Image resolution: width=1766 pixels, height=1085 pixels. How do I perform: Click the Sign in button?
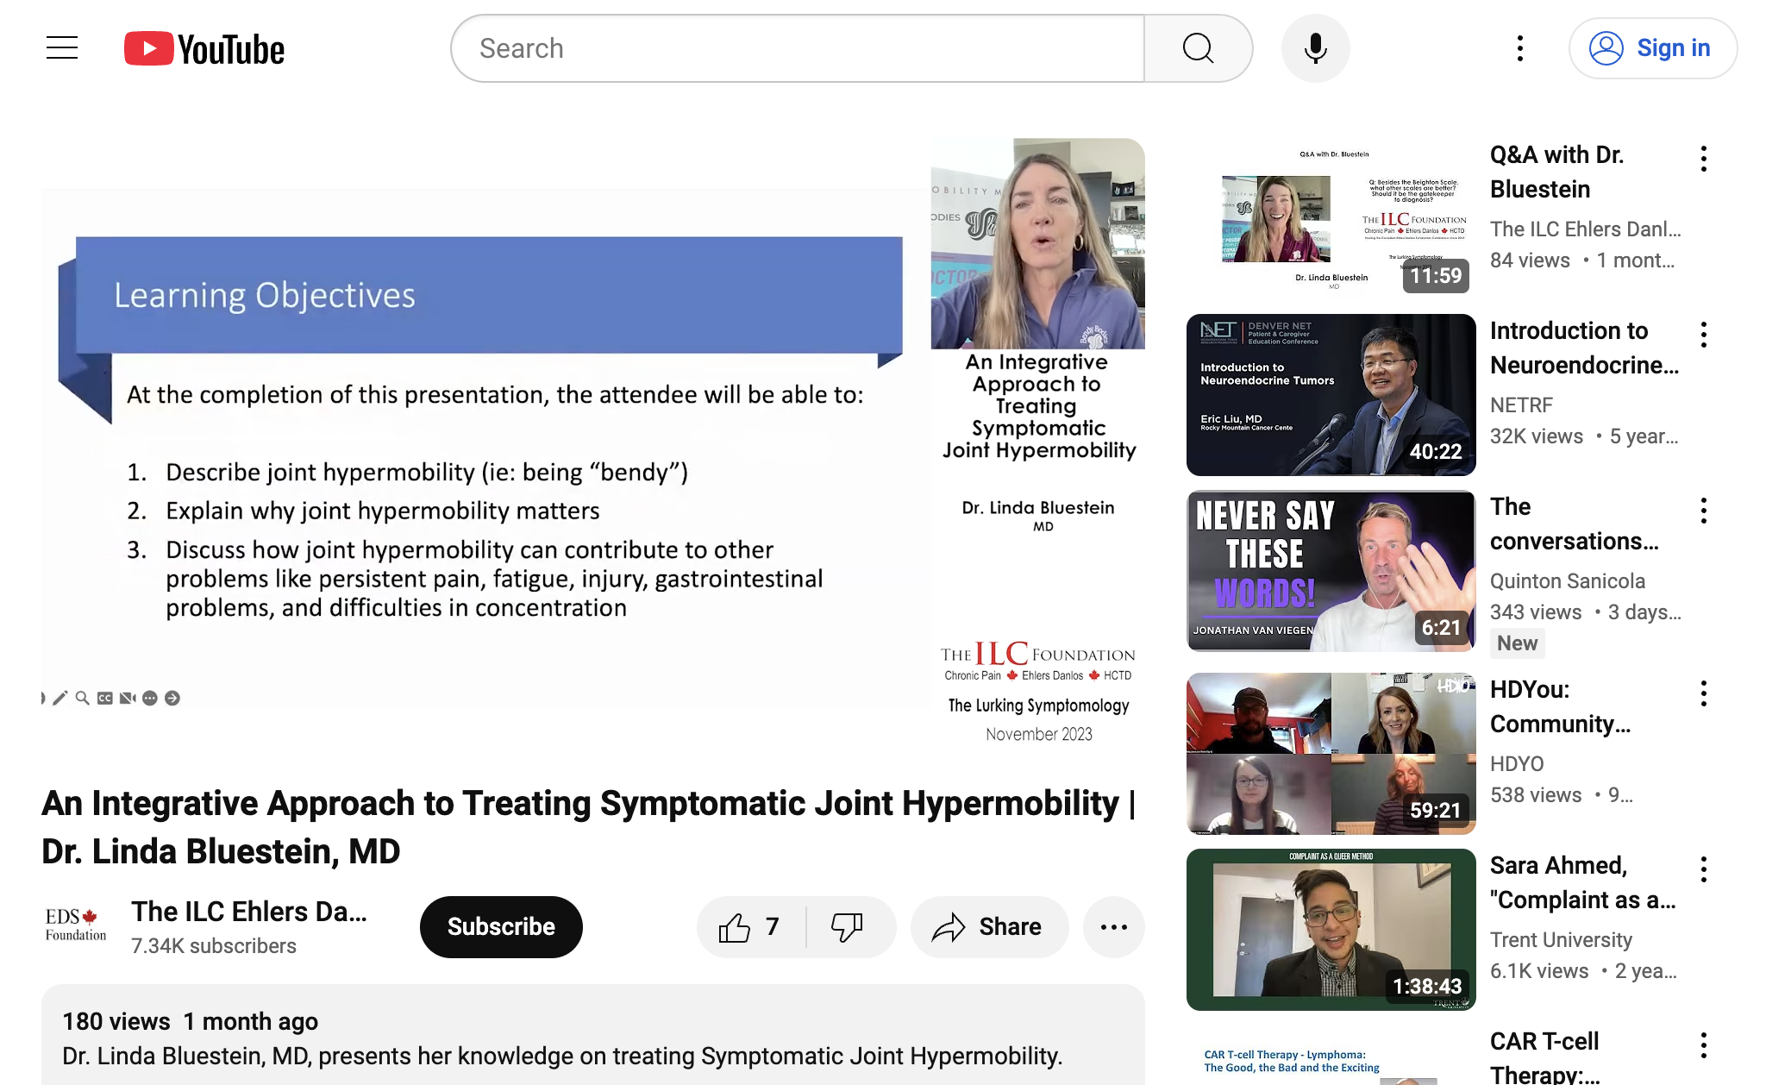pos(1652,48)
